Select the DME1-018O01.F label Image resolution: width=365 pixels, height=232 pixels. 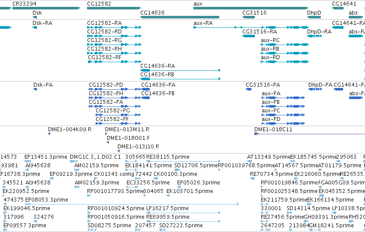(128, 138)
